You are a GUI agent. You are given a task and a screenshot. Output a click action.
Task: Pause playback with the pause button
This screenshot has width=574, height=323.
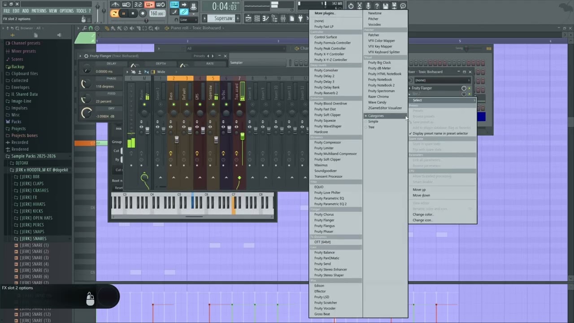tap(123, 13)
